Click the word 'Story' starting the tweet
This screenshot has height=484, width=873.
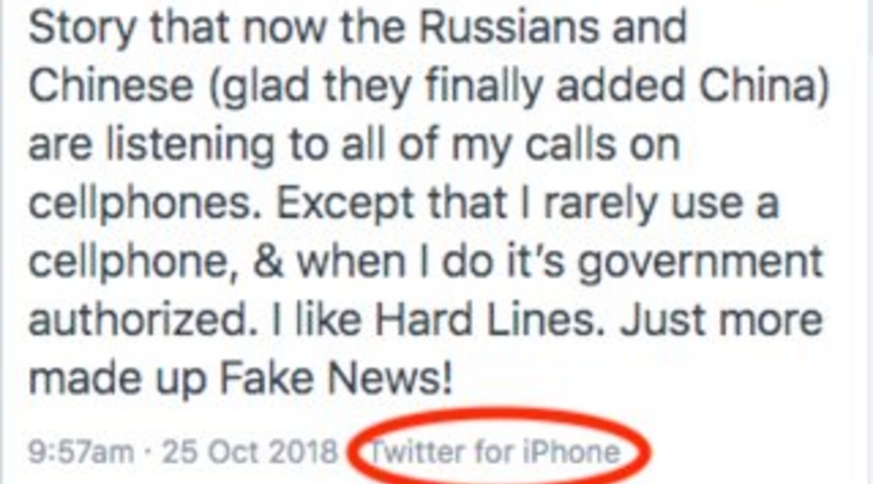(83, 29)
